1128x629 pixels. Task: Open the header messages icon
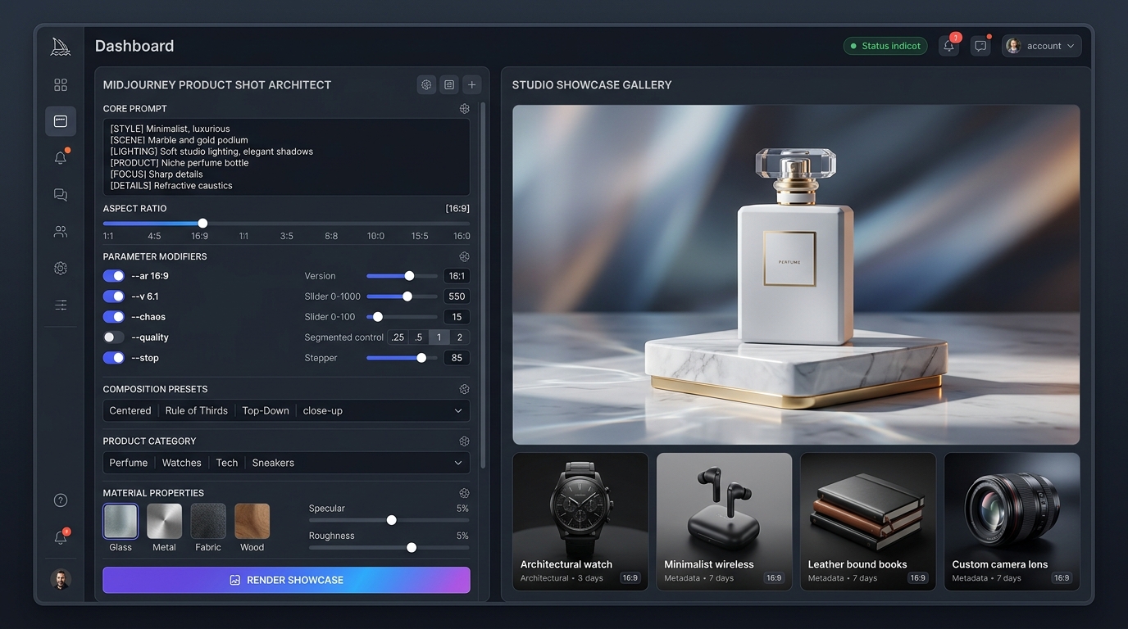pyautogui.click(x=980, y=46)
